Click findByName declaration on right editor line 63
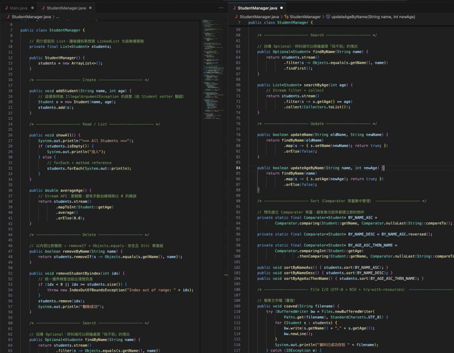The width and height of the screenshot is (454, 353). pos(313,52)
